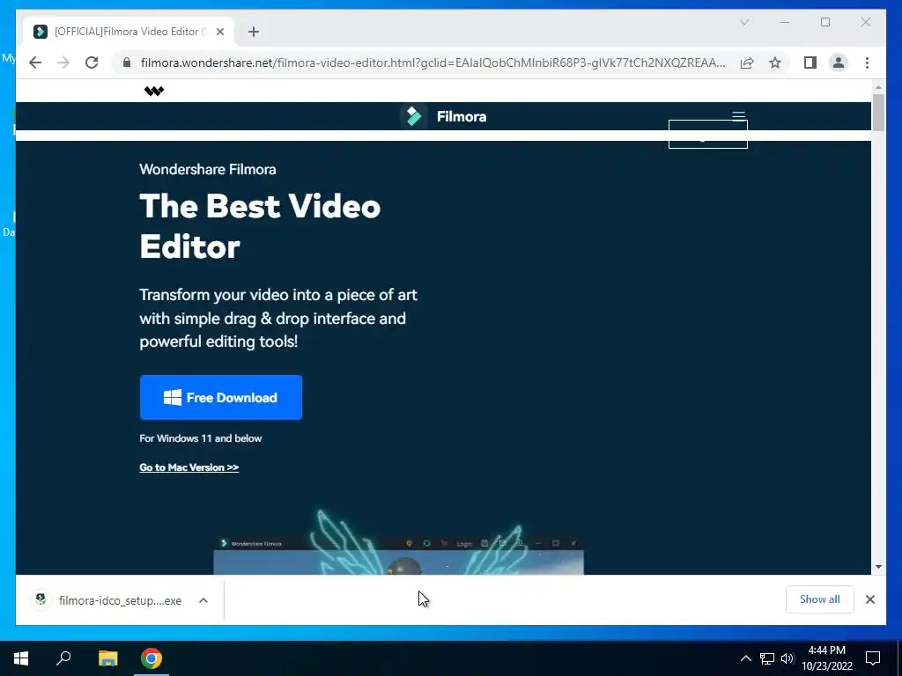This screenshot has width=902, height=676.
Task: Click the scrollbar up arrow
Action: [878, 87]
